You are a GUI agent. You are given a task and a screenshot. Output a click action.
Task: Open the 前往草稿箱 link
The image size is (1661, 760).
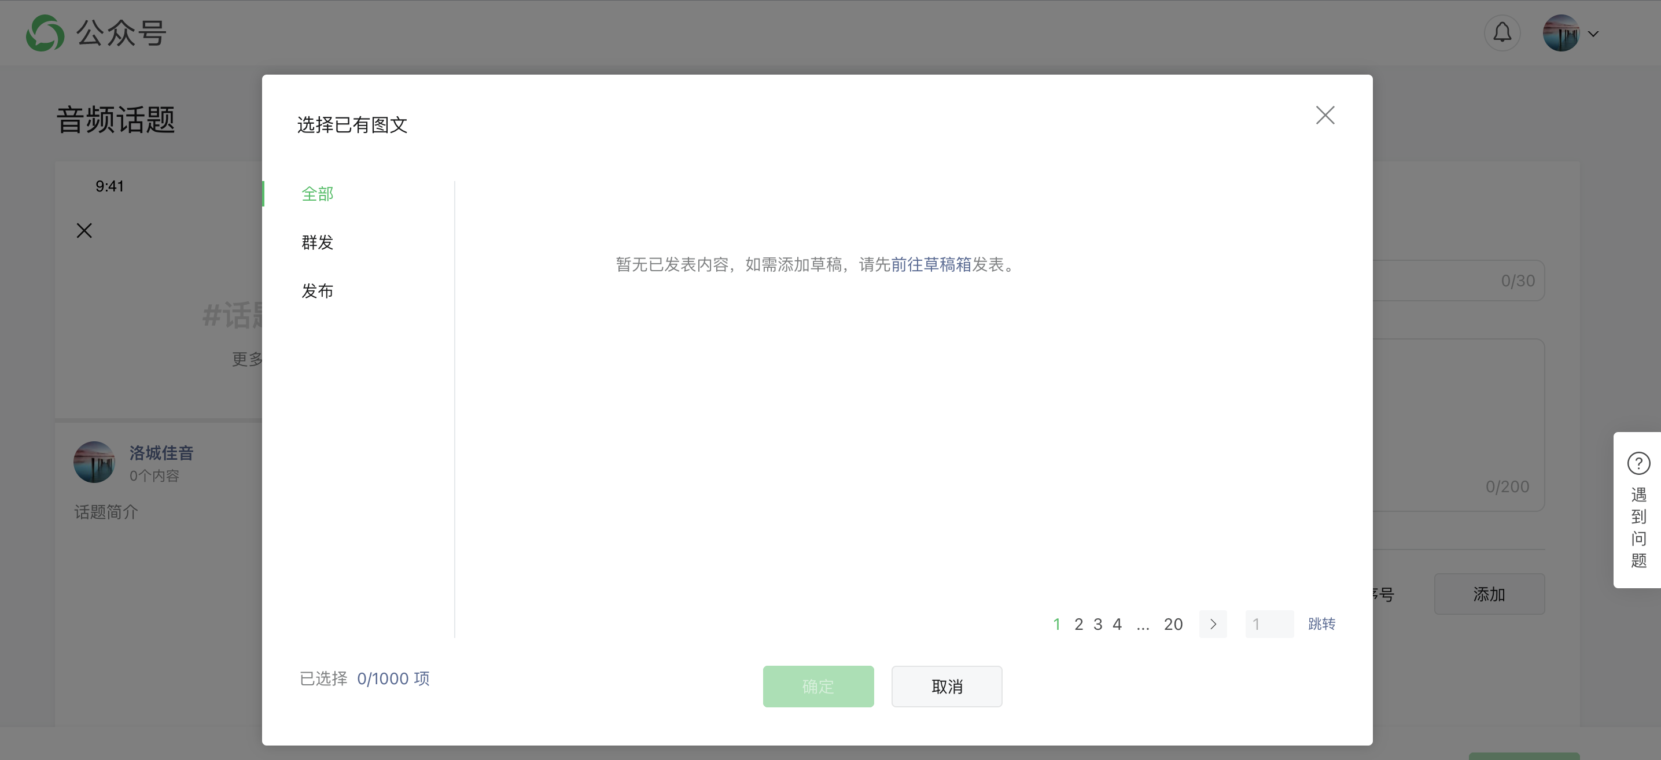click(930, 264)
